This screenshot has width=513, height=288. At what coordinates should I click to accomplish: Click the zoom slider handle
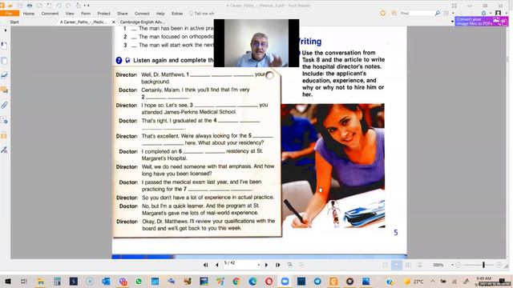[x=483, y=265]
